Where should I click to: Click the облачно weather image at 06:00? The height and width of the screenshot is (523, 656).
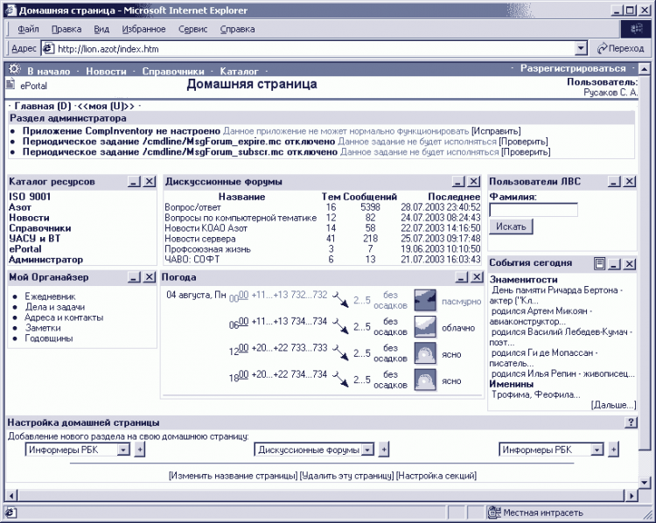(x=425, y=326)
